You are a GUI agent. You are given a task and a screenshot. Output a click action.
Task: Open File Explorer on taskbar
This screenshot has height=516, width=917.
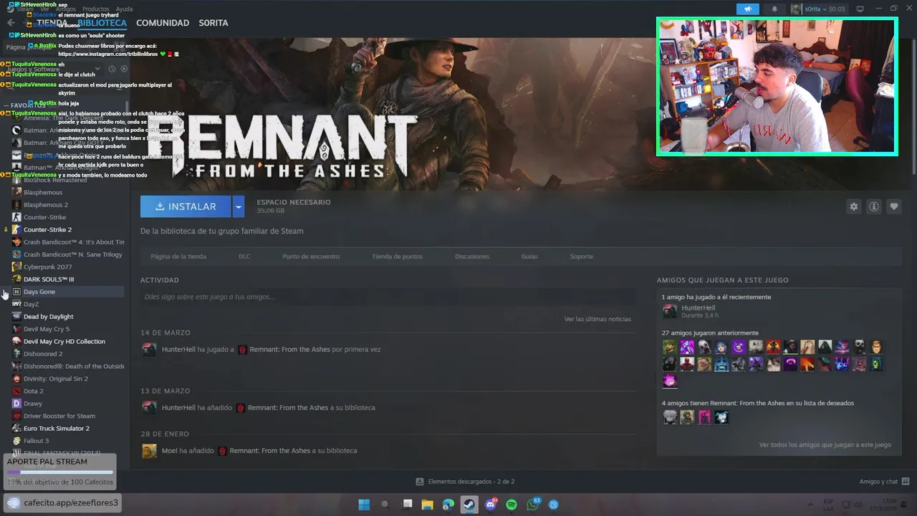click(428, 505)
